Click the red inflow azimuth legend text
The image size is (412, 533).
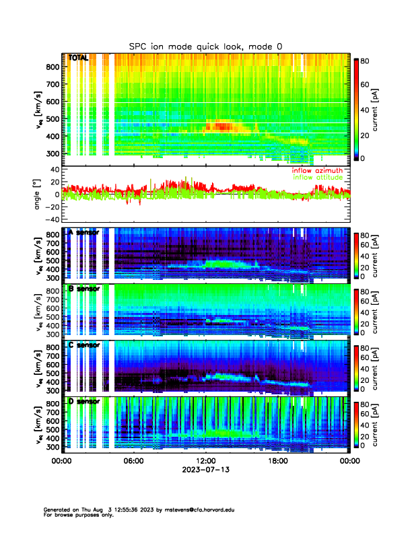coord(317,171)
